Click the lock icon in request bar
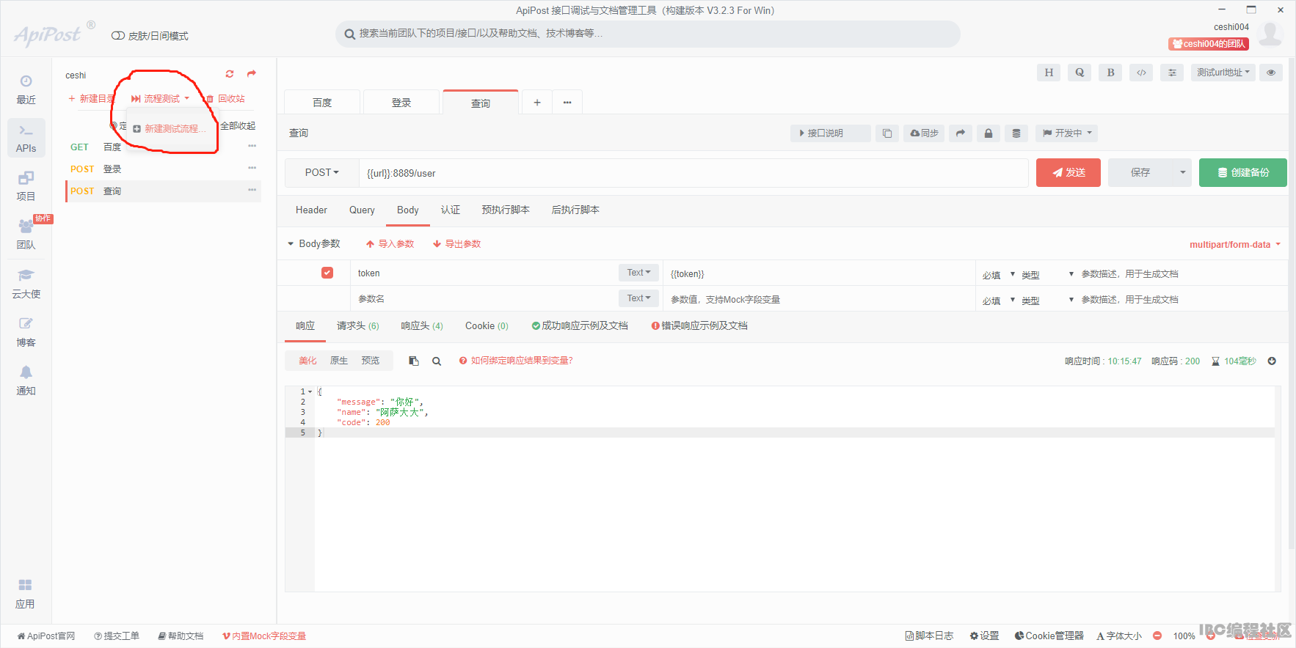The width and height of the screenshot is (1296, 648). click(989, 133)
